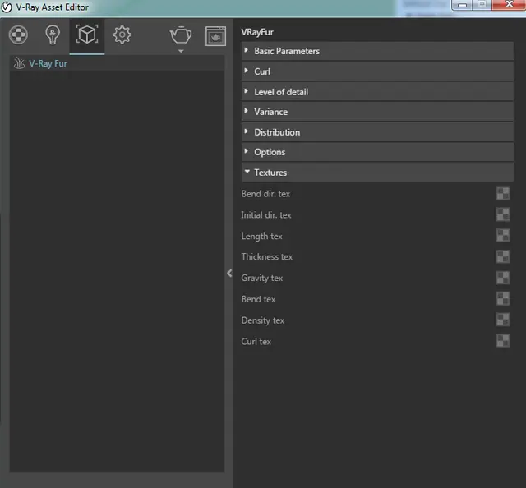Expand the Distribution section
This screenshot has height=488, width=526.
(x=277, y=132)
